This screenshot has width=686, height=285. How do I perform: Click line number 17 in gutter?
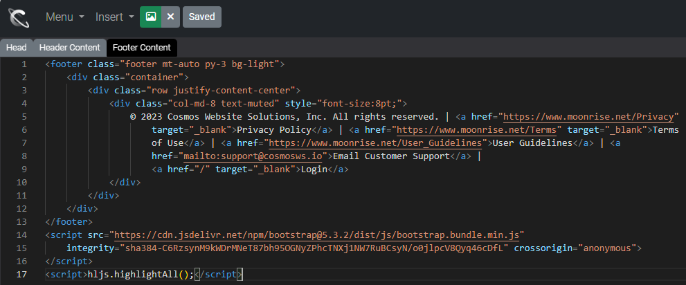[22, 274]
